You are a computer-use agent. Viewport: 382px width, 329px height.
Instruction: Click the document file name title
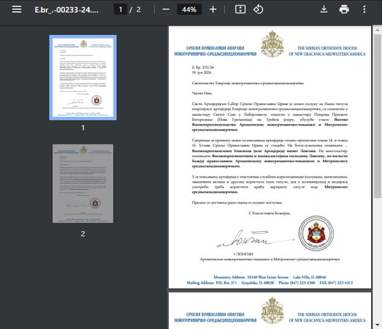[66, 10]
